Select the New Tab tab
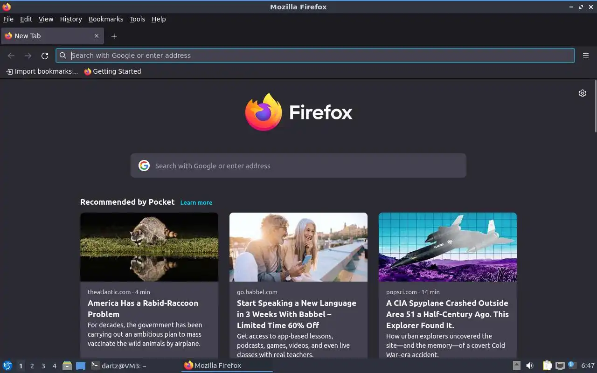Viewport: 597px width, 373px height. tap(52, 36)
